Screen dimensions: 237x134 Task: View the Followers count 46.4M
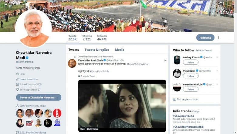coord(102,38)
